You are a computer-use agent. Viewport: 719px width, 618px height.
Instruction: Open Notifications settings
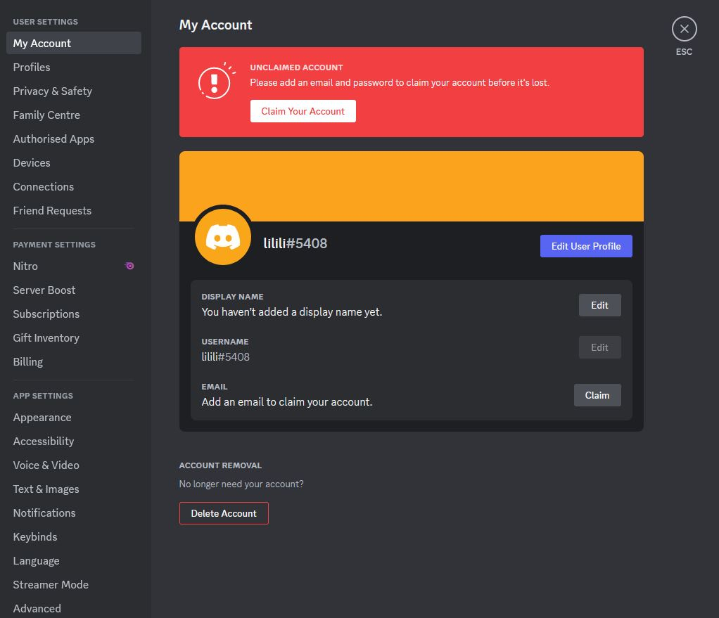74,513
